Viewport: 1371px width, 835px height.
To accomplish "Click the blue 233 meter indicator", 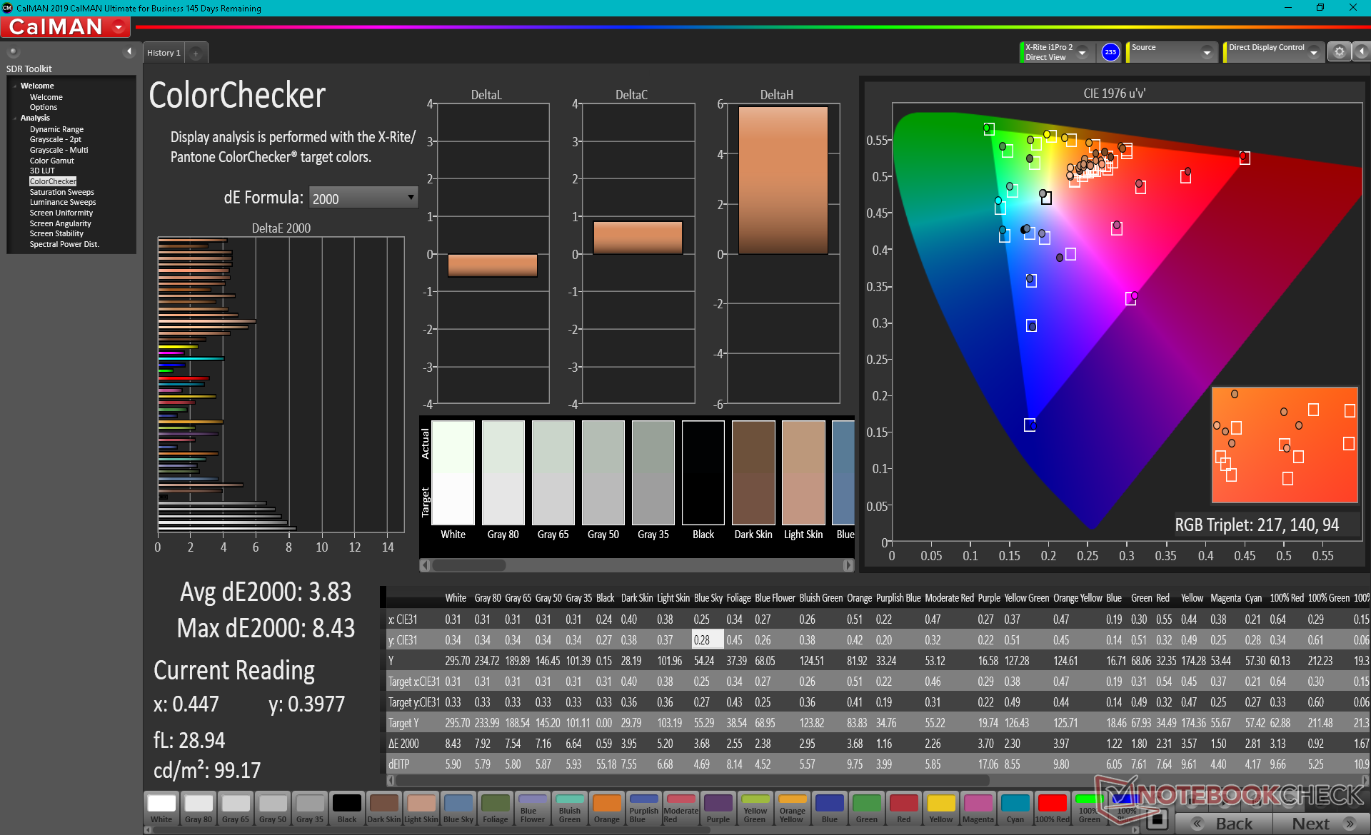I will pos(1110,52).
